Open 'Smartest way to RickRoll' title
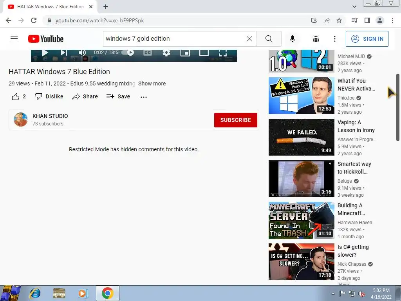The image size is (401, 301). pos(354,168)
